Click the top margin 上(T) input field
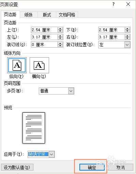The width and height of the screenshot is (136, 174). [44, 30]
